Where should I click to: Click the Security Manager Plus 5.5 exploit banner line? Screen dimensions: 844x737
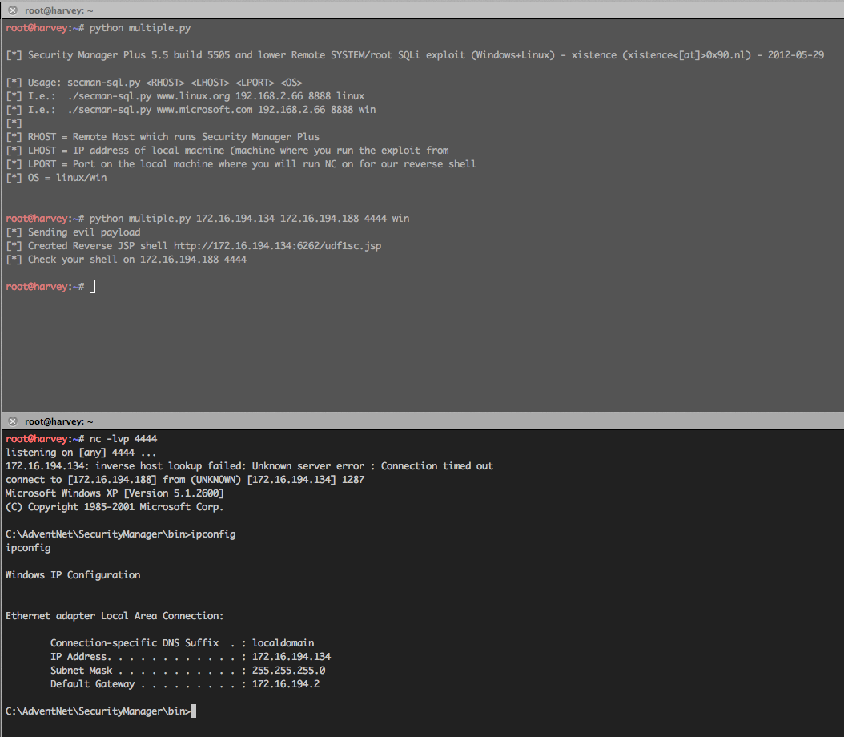pos(415,55)
